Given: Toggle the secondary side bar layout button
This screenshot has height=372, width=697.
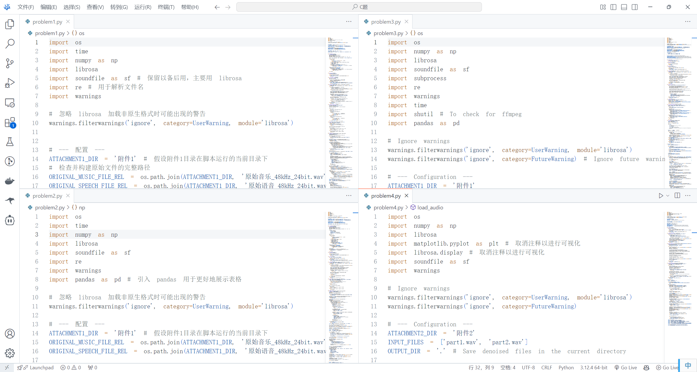Looking at the screenshot, I should click(x=635, y=7).
